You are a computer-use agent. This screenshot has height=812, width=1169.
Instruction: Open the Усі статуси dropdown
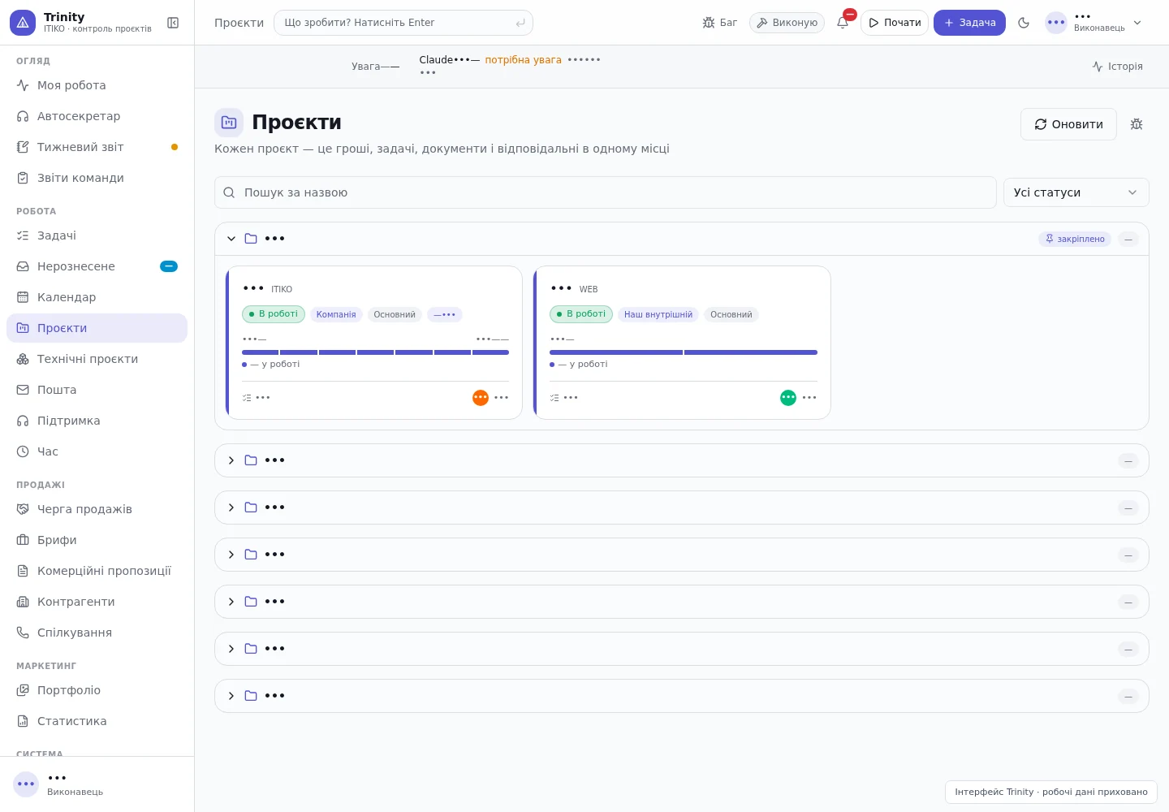coord(1076,192)
